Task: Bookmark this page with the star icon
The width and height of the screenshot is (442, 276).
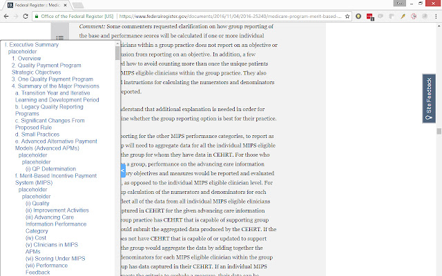Action: point(347,17)
